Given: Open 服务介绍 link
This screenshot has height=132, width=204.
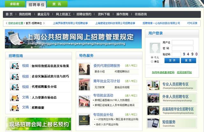Looking at the screenshot, I should [x=99, y=72].
